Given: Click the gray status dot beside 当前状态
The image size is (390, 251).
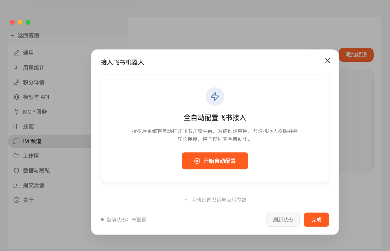Looking at the screenshot, I should point(102,219).
